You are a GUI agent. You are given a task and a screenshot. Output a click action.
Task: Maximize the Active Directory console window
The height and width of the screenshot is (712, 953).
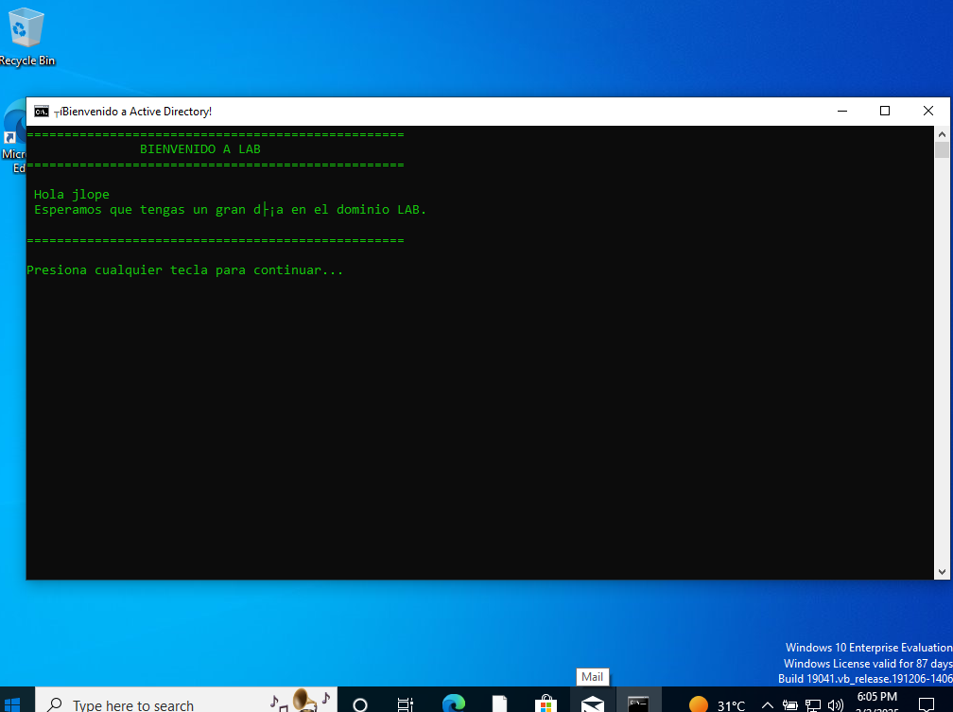click(x=885, y=112)
